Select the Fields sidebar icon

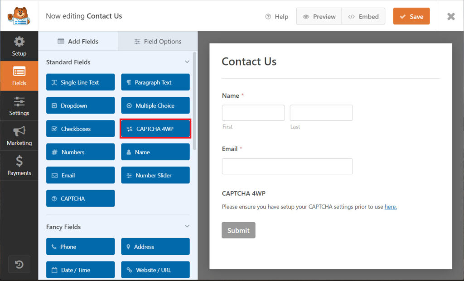coord(19,76)
